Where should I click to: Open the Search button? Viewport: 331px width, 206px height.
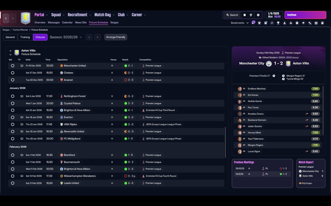[x=232, y=15]
